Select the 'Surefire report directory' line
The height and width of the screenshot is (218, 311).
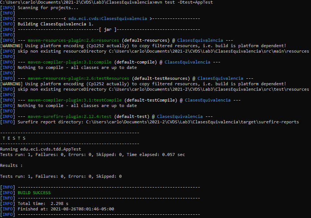point(158,122)
